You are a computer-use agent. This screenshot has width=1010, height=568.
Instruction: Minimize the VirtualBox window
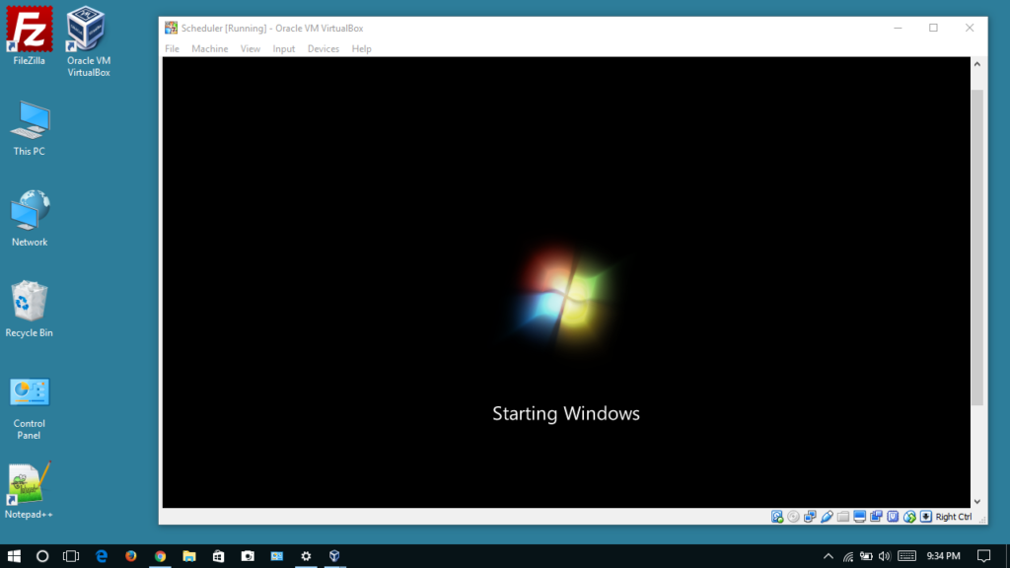point(898,28)
